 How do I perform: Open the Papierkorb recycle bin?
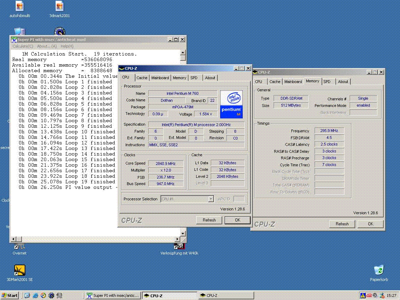pos(378,270)
